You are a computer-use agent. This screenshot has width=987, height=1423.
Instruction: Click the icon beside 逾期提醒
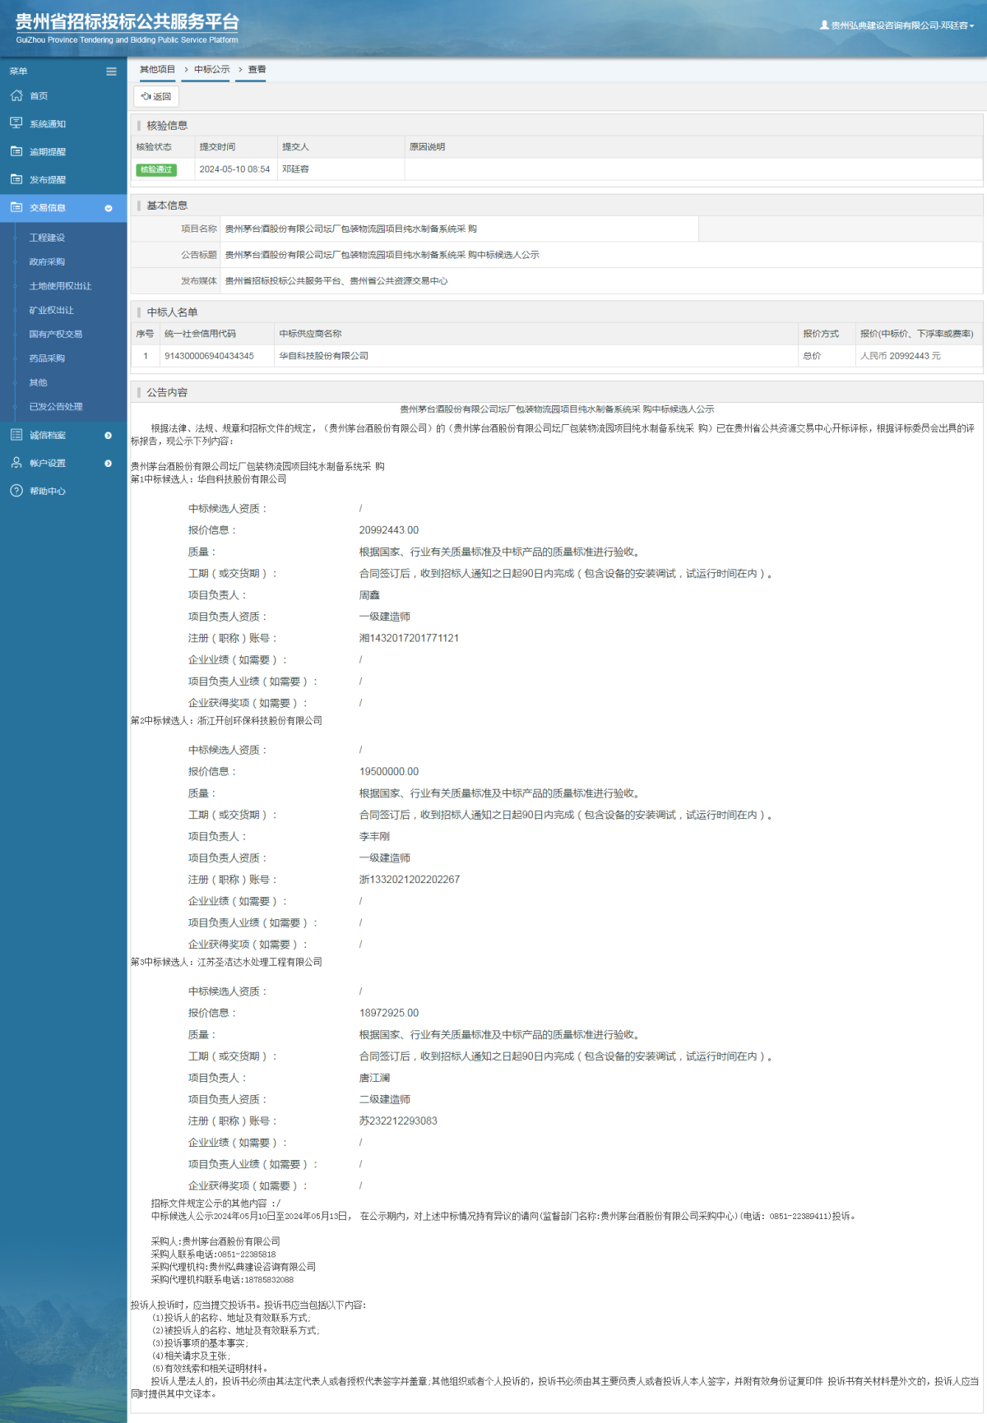[x=16, y=151]
